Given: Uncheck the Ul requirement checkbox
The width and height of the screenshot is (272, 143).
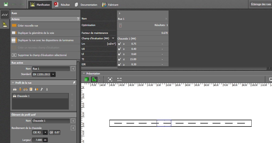Looking at the screenshot, I should [119, 54].
